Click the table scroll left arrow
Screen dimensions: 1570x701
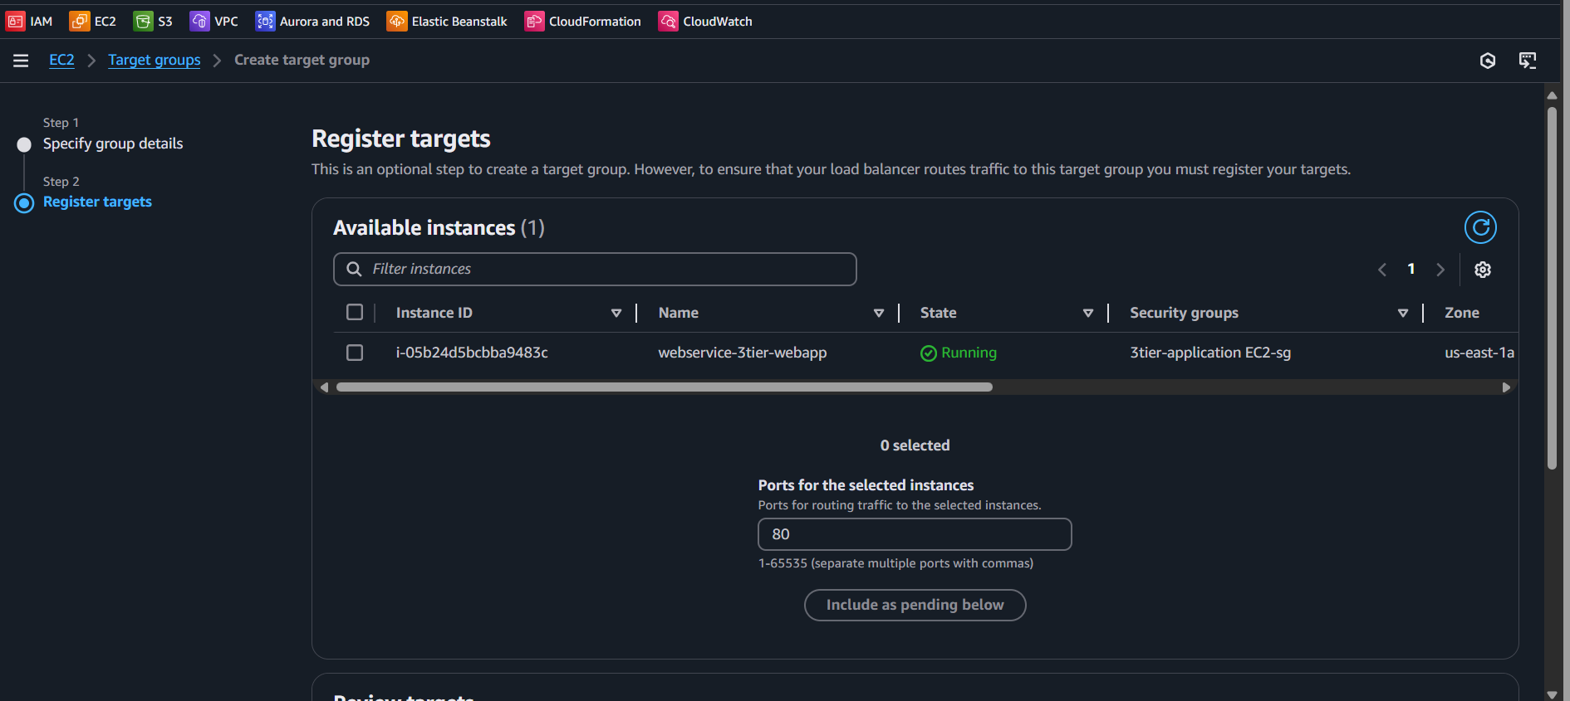(324, 387)
